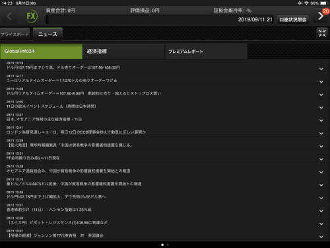Expand 豪ドル/ドル0.6875ドル前後 news chevron
The width and height of the screenshot is (330, 248).
tap(321, 185)
